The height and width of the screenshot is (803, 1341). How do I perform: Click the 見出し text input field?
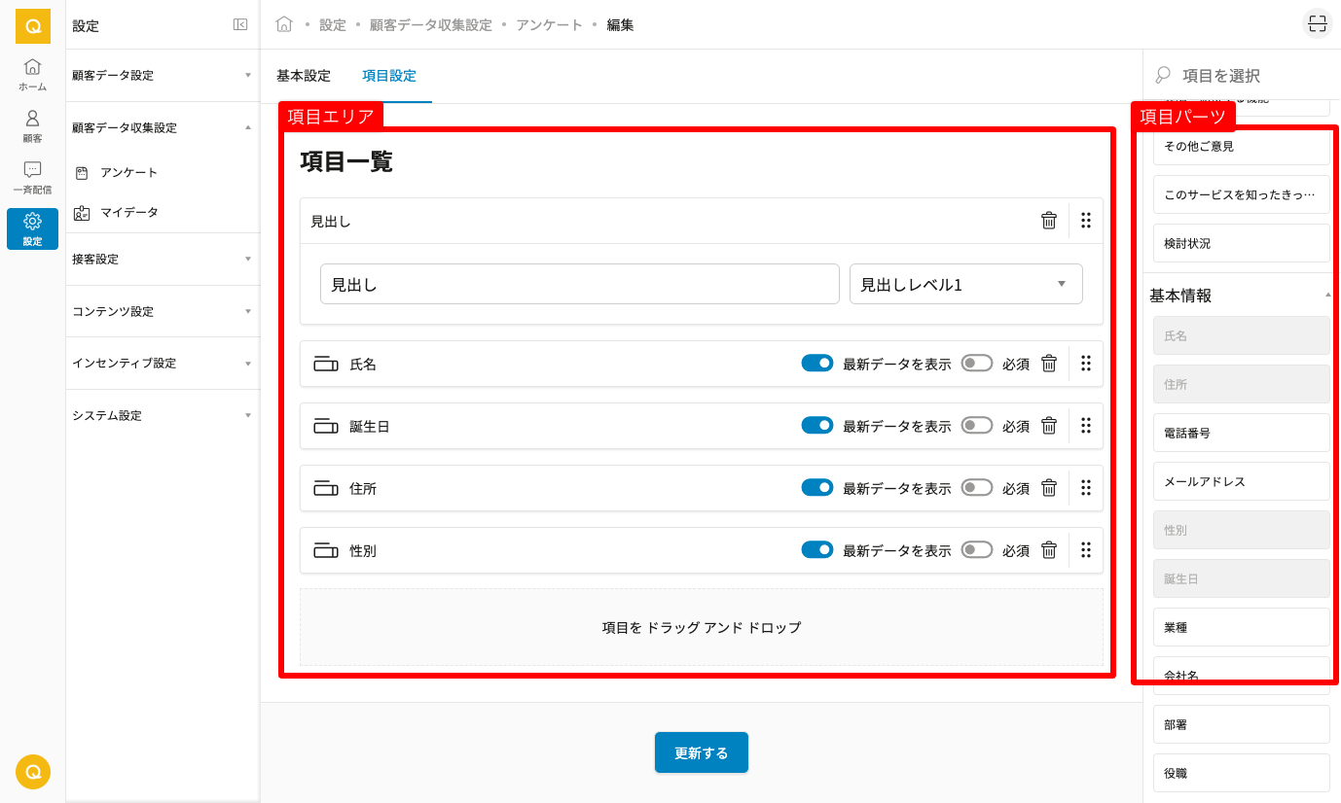point(579,285)
